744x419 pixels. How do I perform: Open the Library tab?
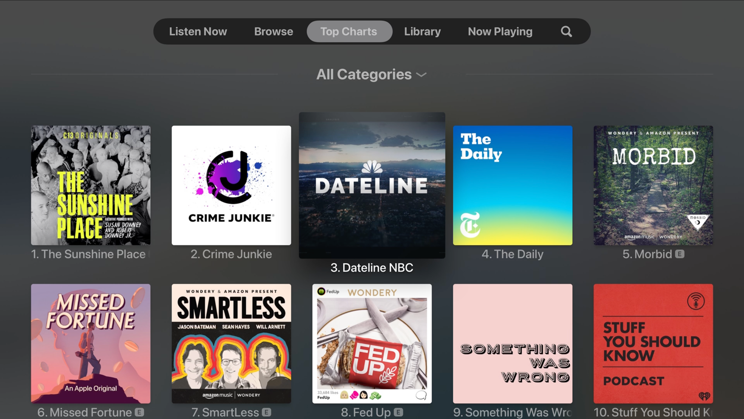[422, 31]
